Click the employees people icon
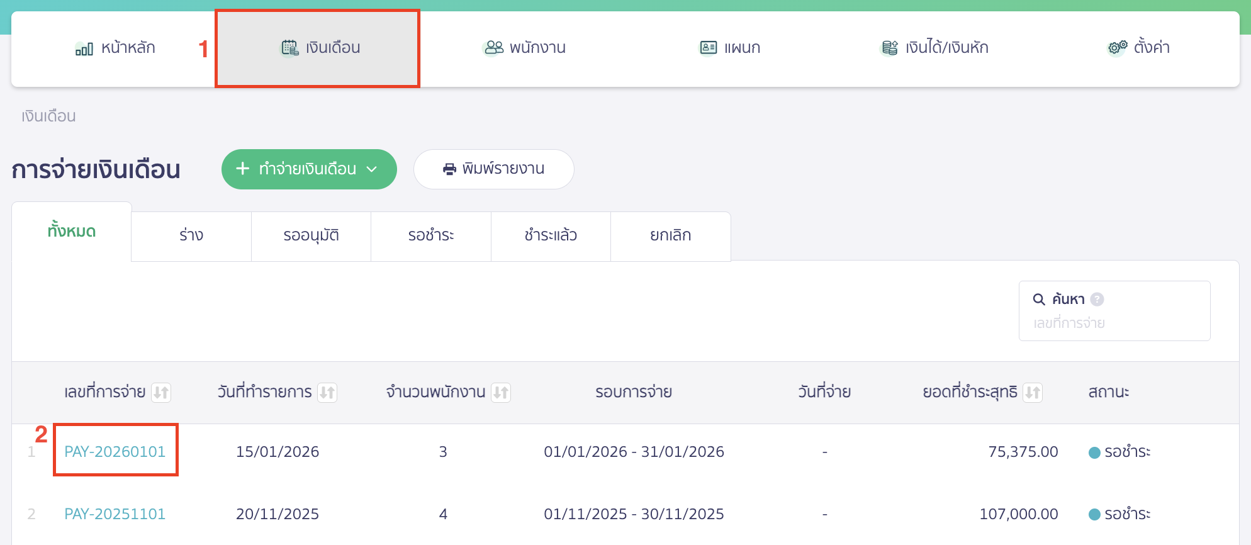This screenshot has height=545, width=1251. (494, 48)
